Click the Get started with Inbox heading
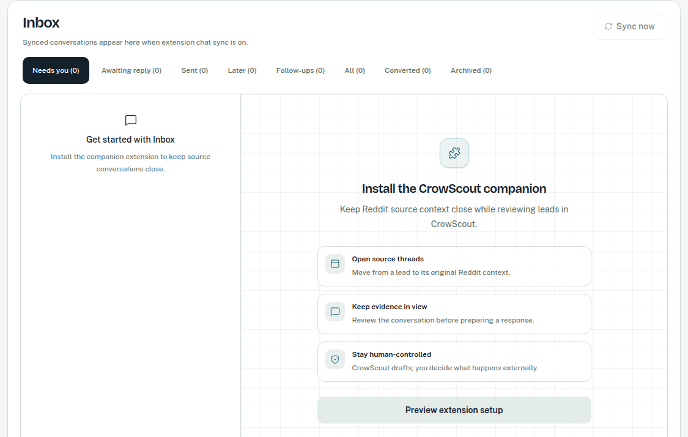The image size is (688, 437). coord(130,140)
